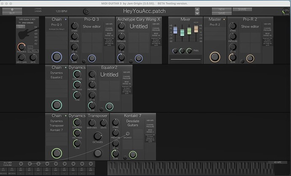291x176 pixels.
Task: Click the third Mixer PAN knob
Action: pos(189,51)
